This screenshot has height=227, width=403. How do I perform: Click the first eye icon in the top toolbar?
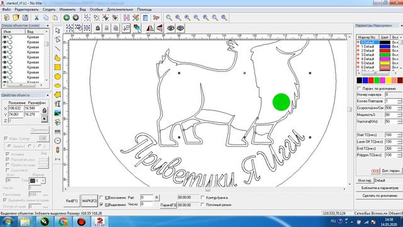[x=171, y=28]
